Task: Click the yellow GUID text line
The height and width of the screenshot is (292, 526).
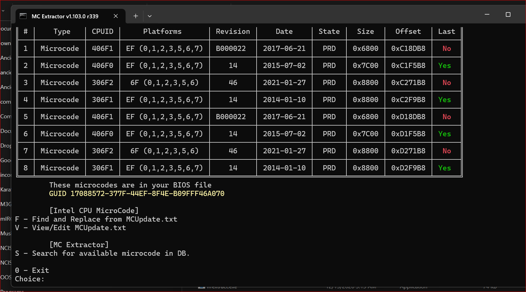Action: coord(137,194)
